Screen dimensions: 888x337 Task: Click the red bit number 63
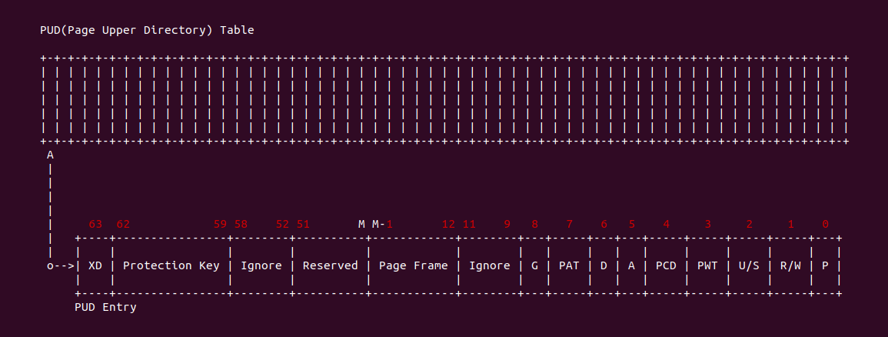click(95, 224)
